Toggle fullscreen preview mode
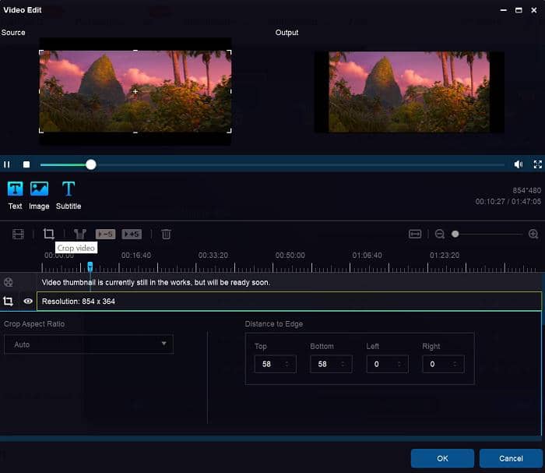545x473 pixels. tap(537, 164)
